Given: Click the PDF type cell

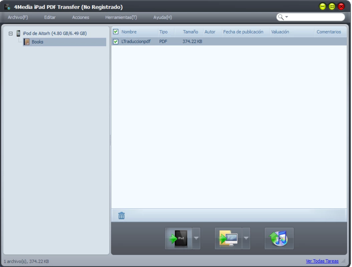Looking at the screenshot, I should click(163, 41).
